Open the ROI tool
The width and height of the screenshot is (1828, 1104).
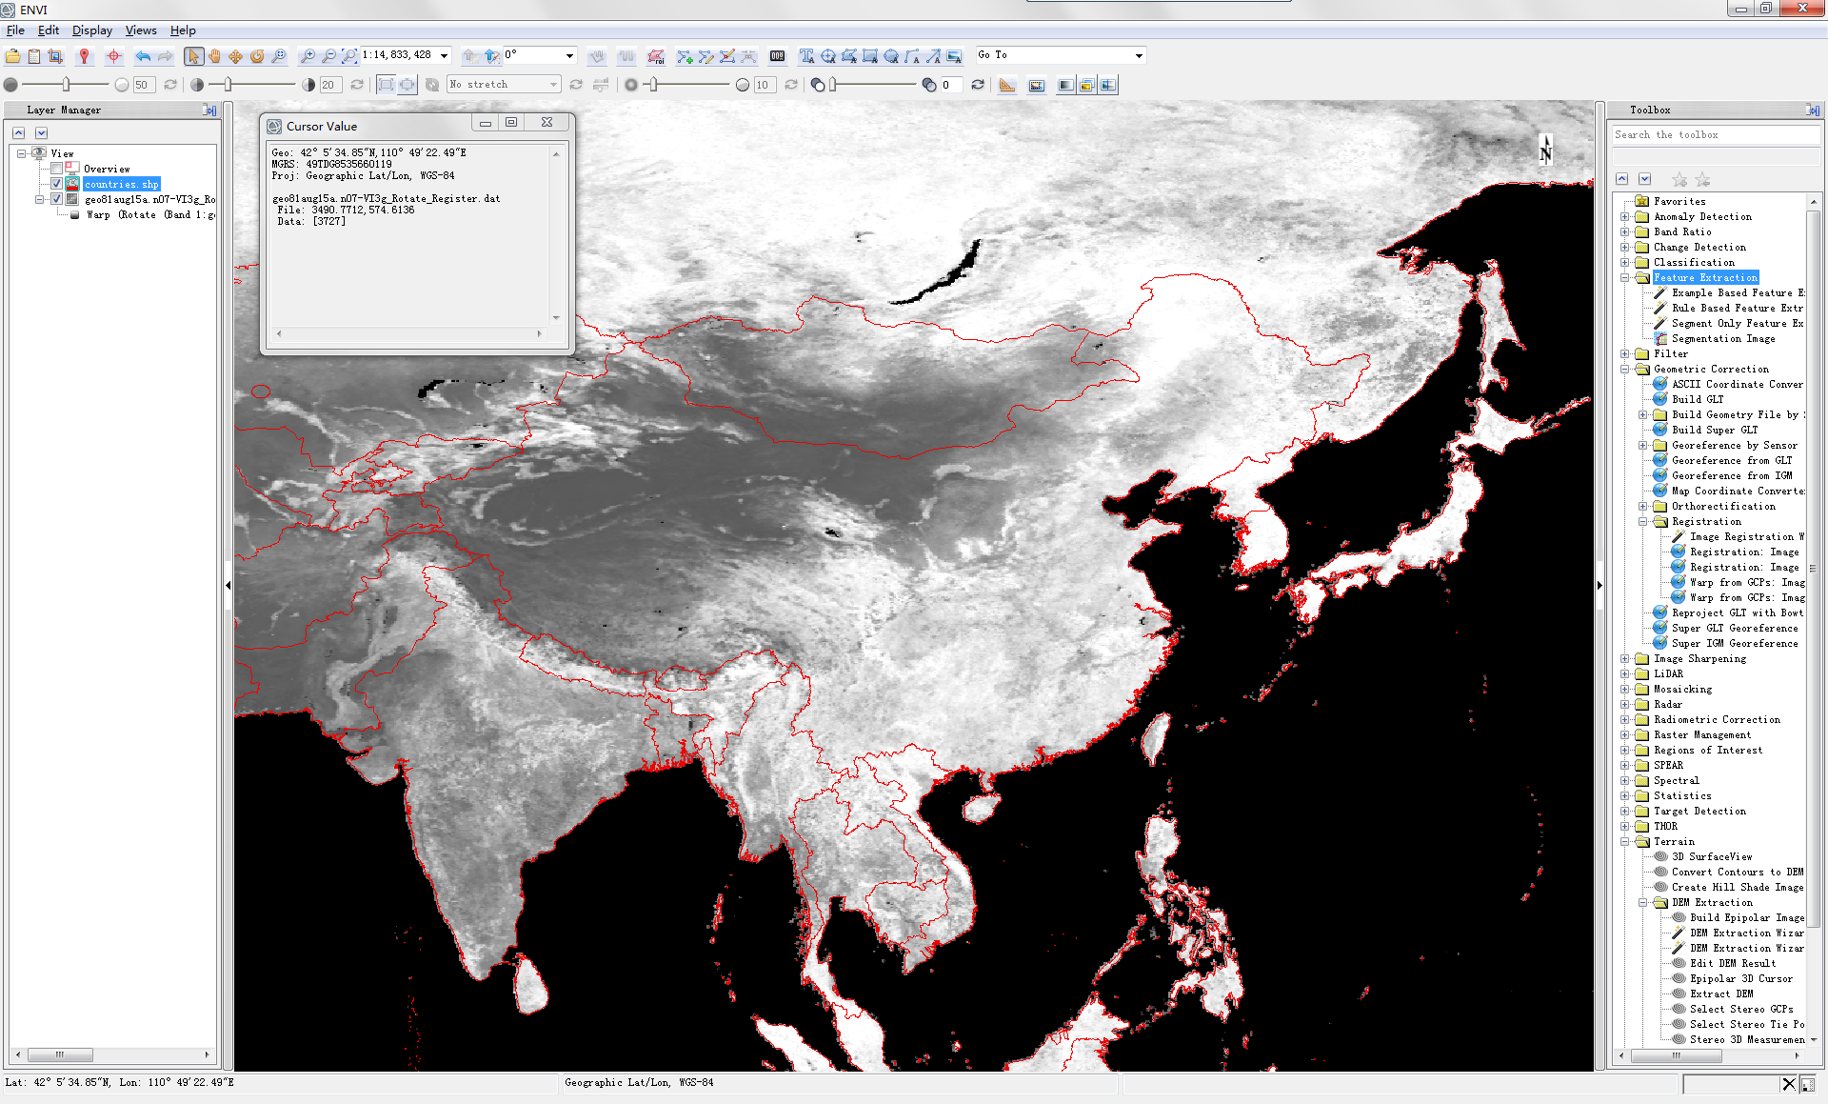click(x=655, y=56)
